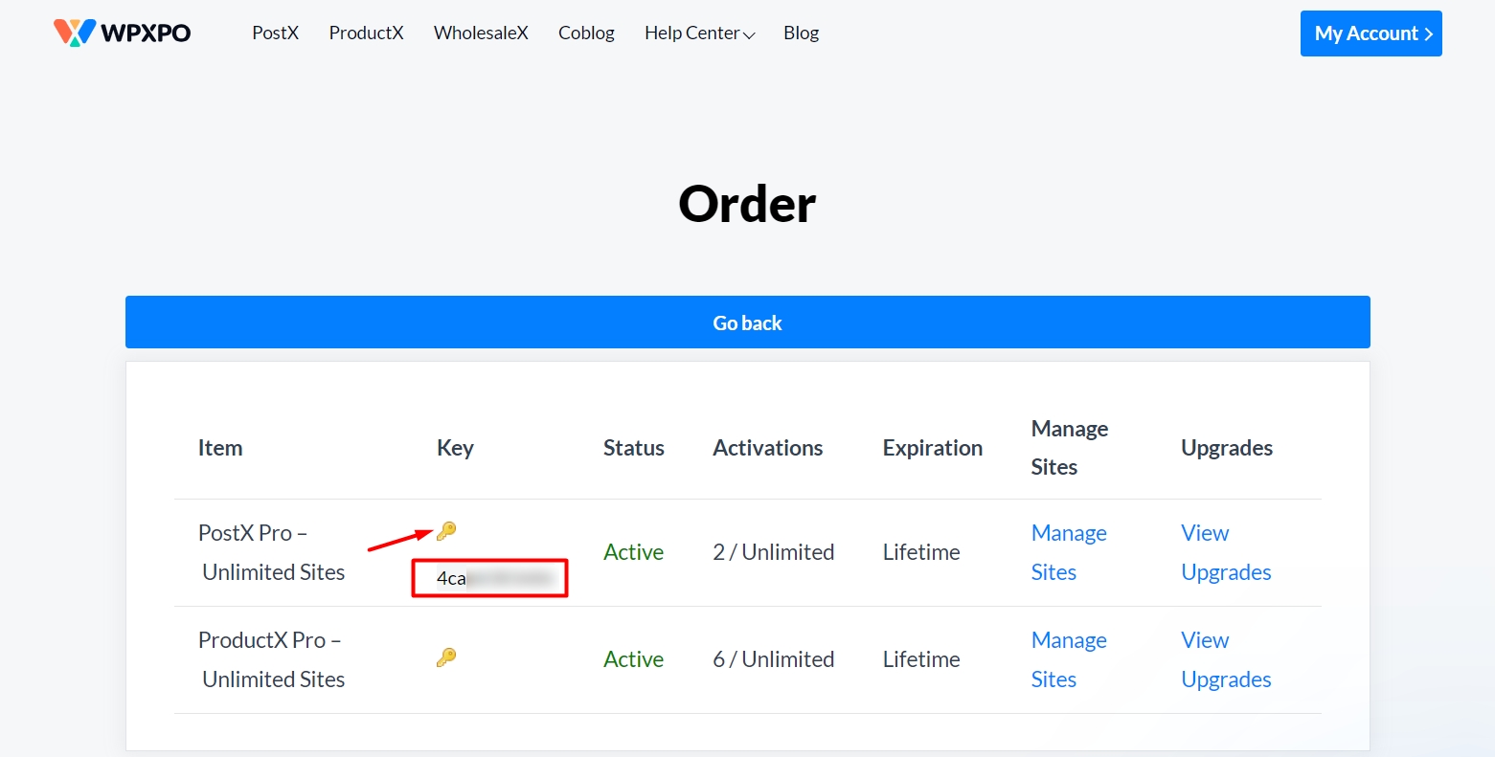Visit the Blog page
Screen dimensions: 1495x757
point(801,33)
